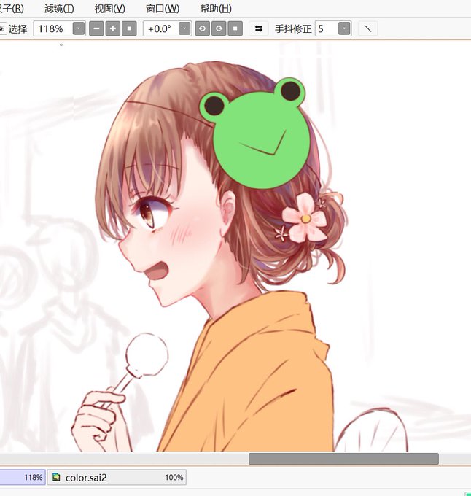Reset canvas rotation angle

pyautogui.click(x=235, y=28)
